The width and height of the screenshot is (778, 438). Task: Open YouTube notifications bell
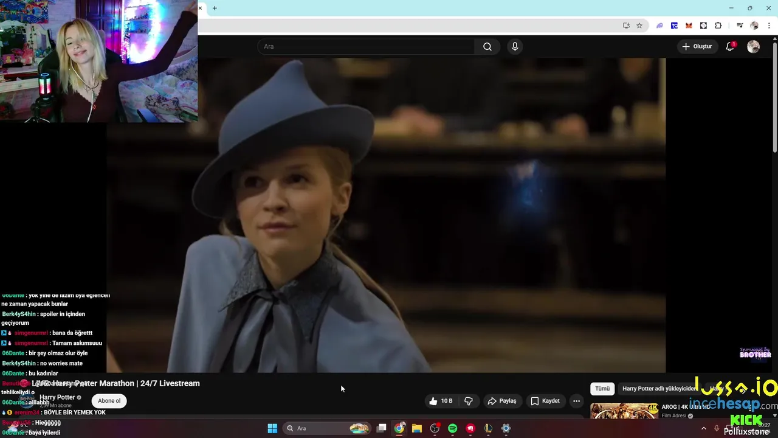coord(730,47)
